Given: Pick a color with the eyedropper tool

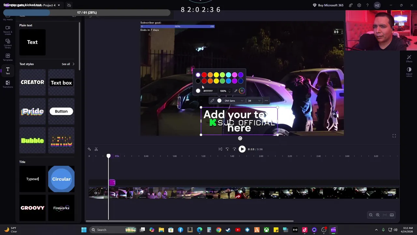Looking at the screenshot, I should point(236,91).
